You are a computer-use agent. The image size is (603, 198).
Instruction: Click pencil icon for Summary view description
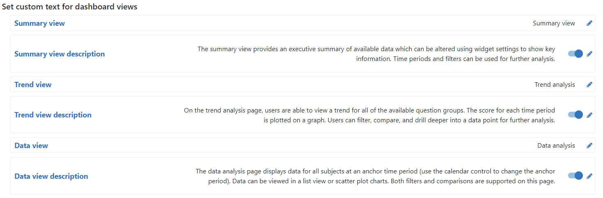click(589, 54)
